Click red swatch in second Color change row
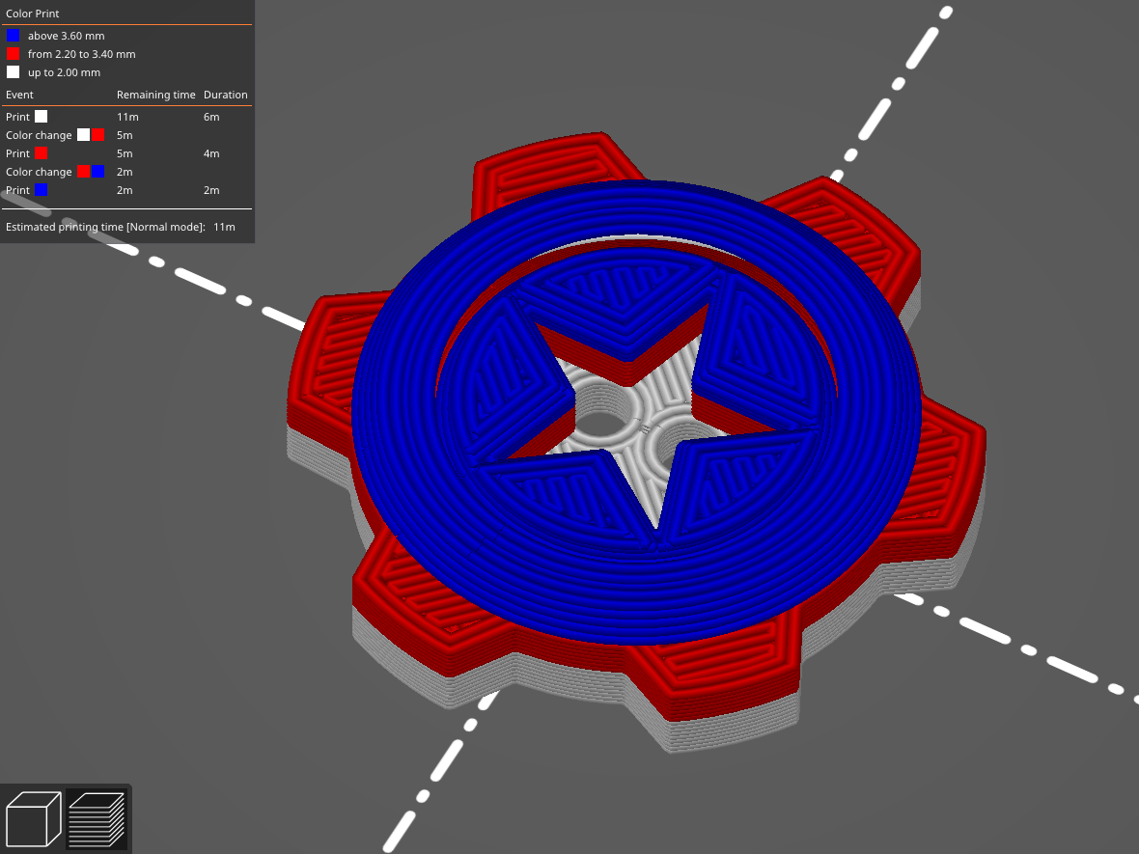 pos(84,172)
